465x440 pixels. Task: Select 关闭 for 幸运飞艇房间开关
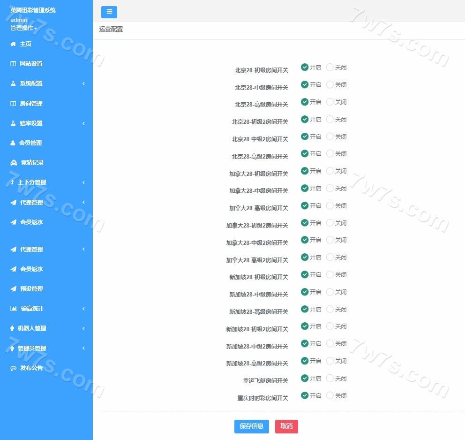330,378
